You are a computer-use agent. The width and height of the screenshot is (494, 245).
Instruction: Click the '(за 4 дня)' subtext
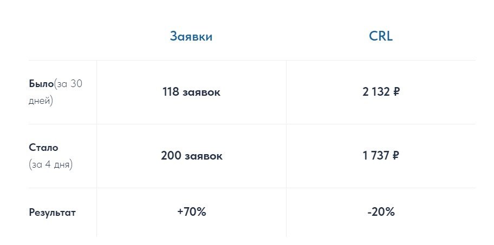50,164
